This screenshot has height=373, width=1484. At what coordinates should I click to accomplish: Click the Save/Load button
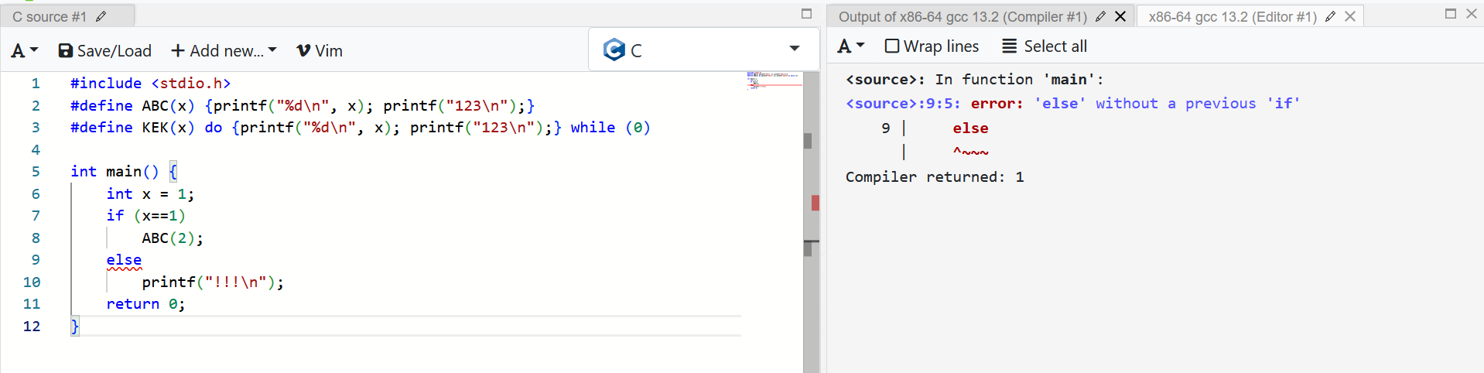point(105,50)
